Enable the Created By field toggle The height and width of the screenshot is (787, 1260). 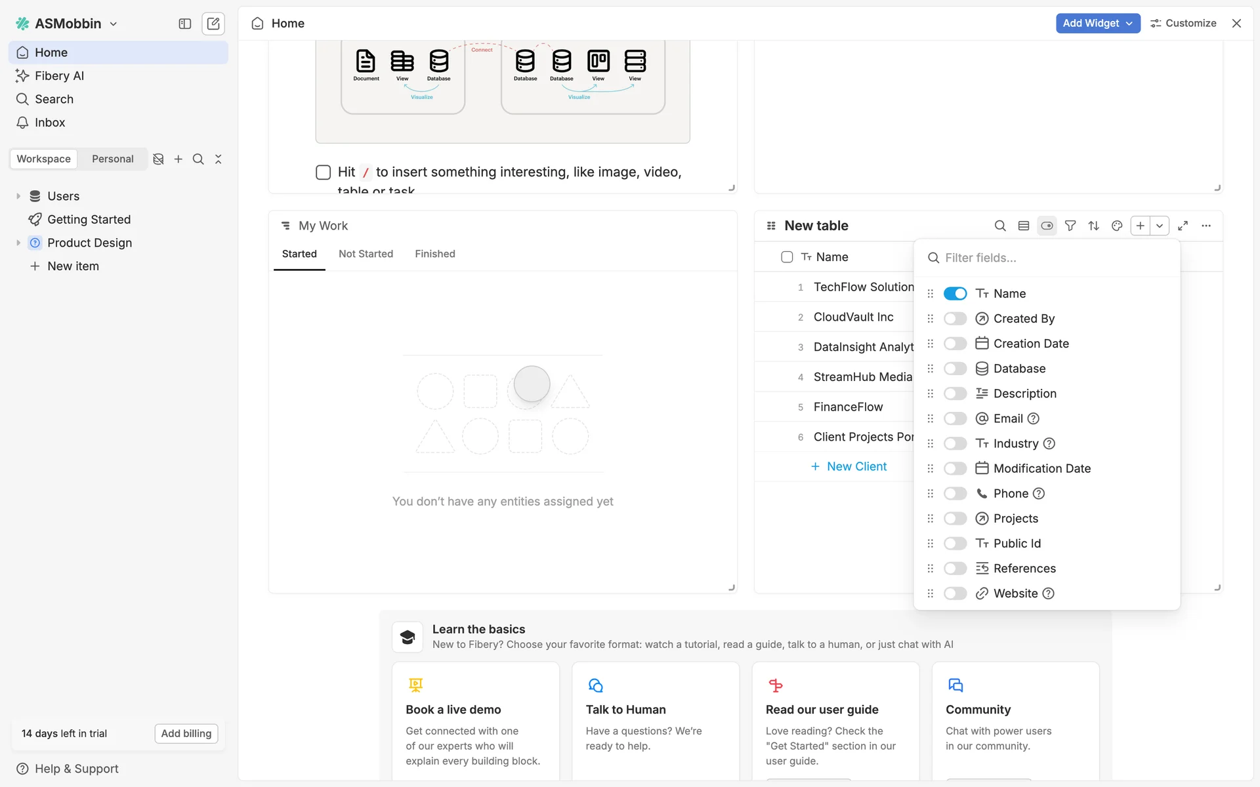click(x=955, y=319)
